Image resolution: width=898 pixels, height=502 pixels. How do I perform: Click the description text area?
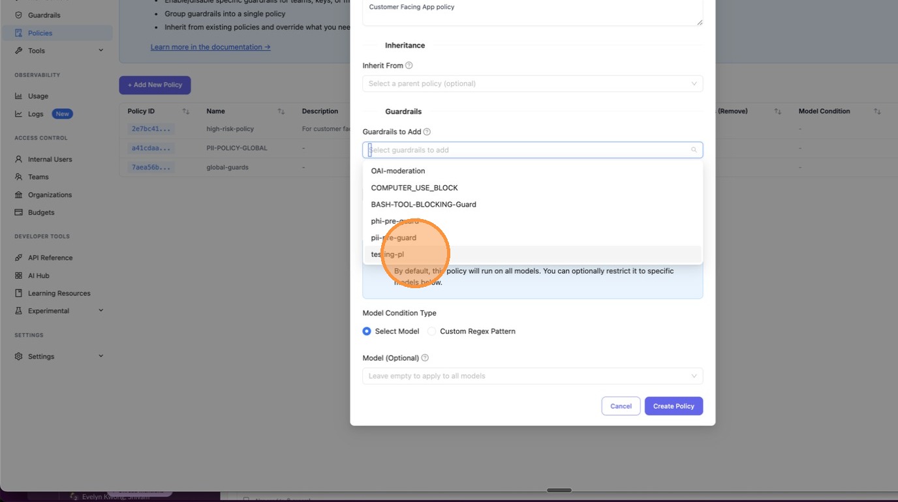pos(533,12)
